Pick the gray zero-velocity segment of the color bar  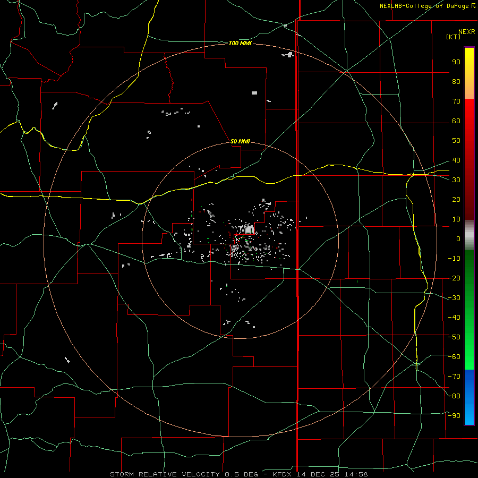[469, 235]
